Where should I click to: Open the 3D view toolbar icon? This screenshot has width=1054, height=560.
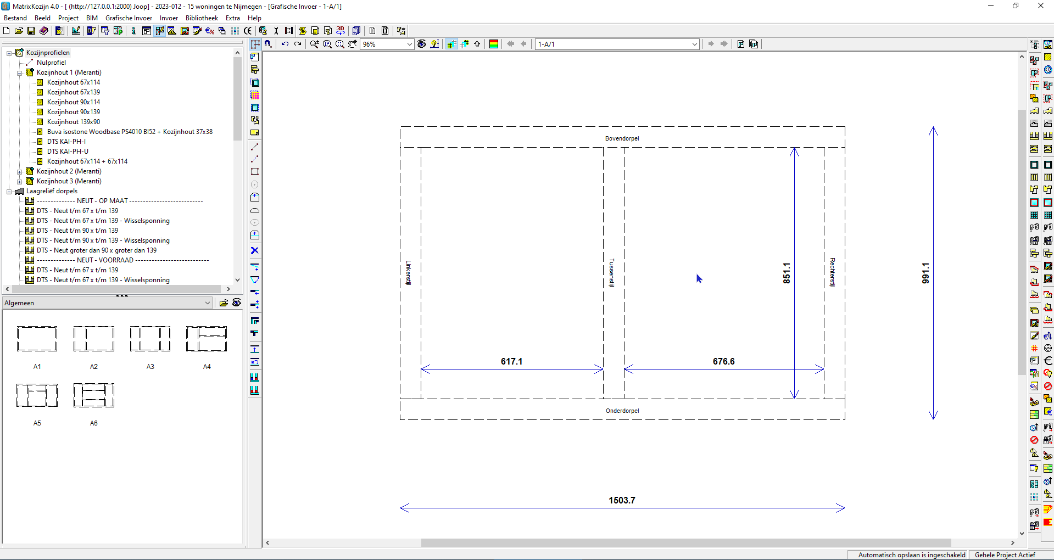coord(340,31)
